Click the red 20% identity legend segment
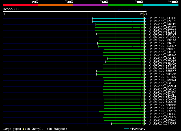The image size is (181, 131). (x=20, y=5)
